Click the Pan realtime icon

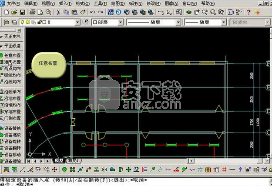click(x=197, y=12)
